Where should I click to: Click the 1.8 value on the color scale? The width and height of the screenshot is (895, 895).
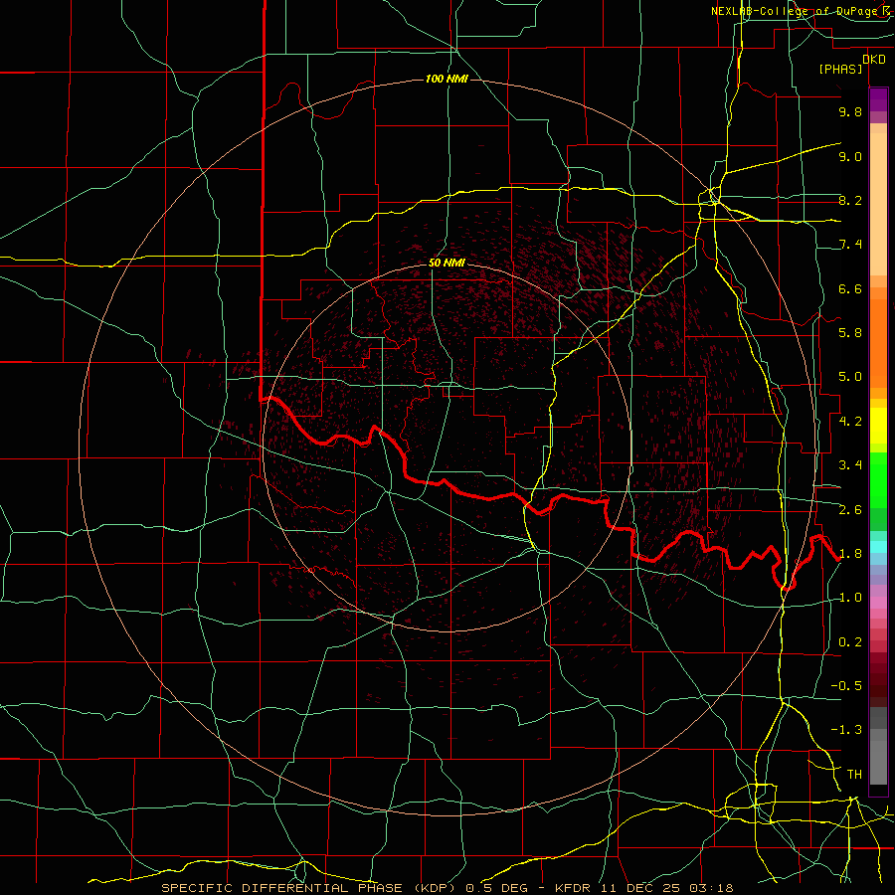850,554
